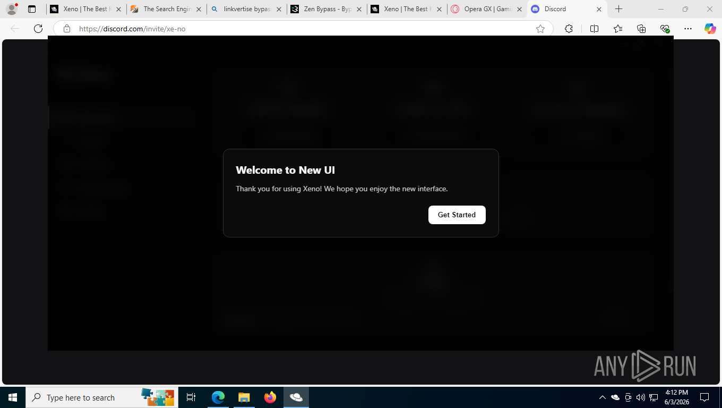This screenshot has height=408, width=722.
Task: Close The Search Engine tab
Action: coord(199,9)
